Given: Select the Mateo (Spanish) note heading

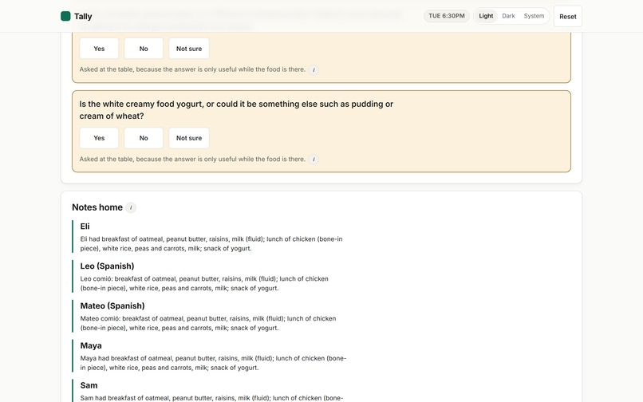Looking at the screenshot, I should coord(112,306).
